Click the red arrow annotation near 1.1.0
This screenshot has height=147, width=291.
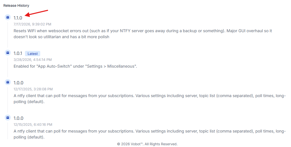(36, 13)
